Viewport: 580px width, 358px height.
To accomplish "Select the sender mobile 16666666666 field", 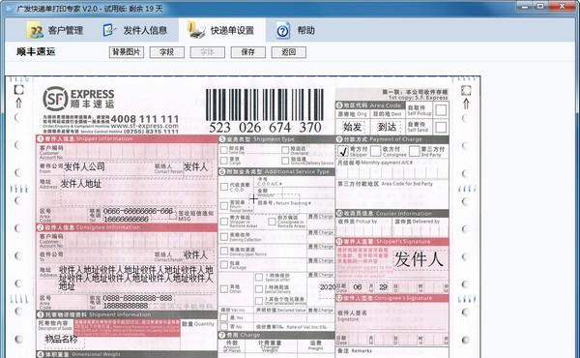I will pos(126,219).
